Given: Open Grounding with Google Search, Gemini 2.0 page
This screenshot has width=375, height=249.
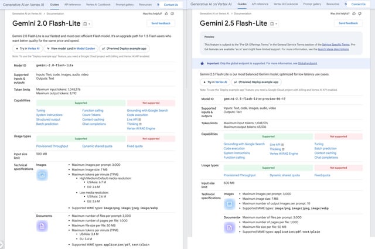Looking at the screenshot, I should point(147,111).
